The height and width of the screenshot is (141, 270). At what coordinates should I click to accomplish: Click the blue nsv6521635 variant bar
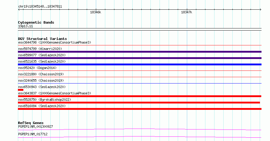140,64
